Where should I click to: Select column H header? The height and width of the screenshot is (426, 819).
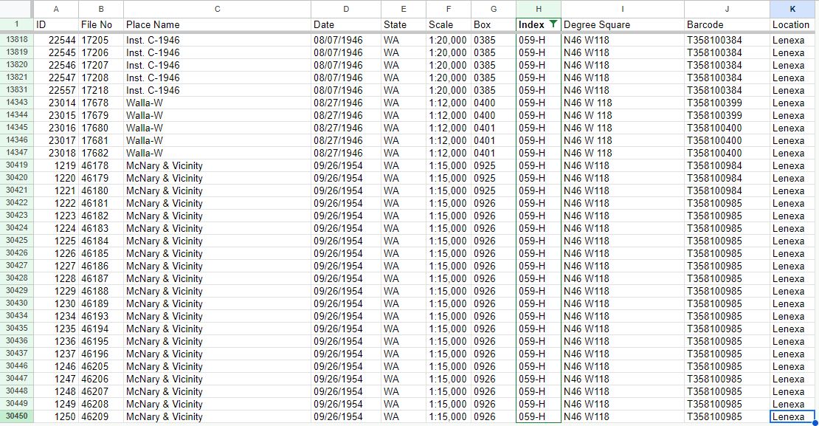(538, 9)
